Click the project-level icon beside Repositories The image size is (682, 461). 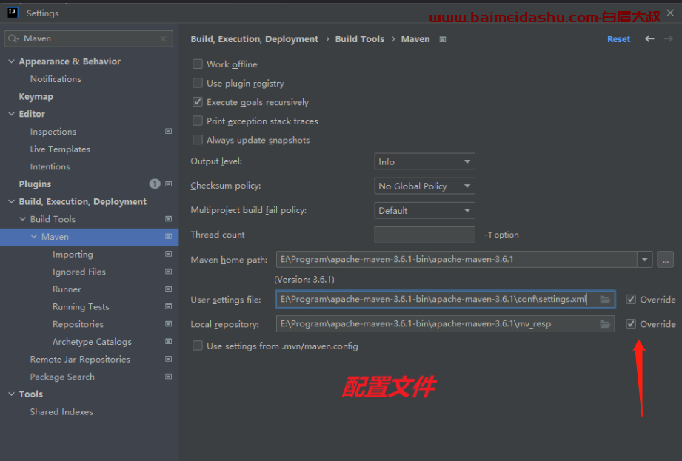[168, 324]
